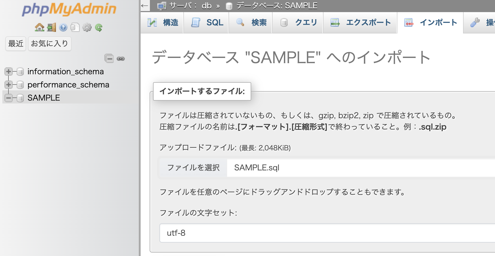Click the .sql.zip example text
Image resolution: width=495 pixels, height=256 pixels.
point(433,127)
